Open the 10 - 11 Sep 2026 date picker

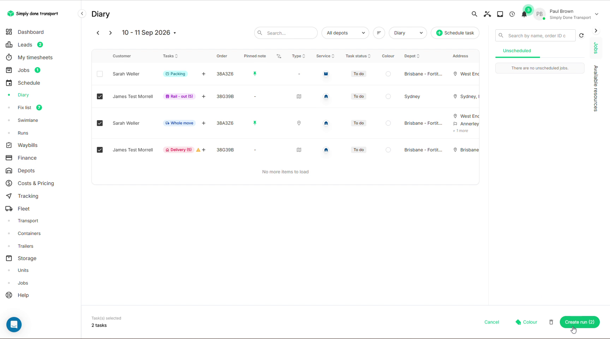149,32
